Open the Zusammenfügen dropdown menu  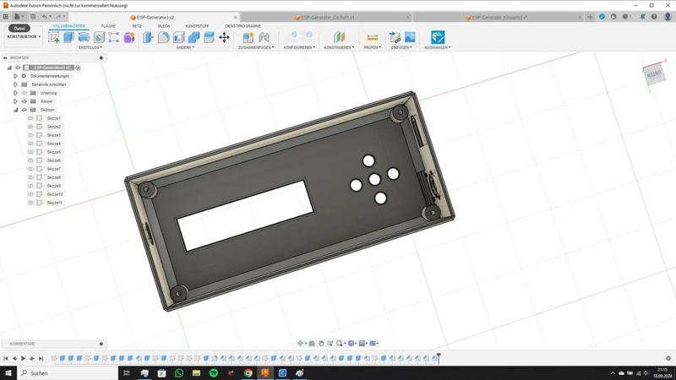point(256,47)
